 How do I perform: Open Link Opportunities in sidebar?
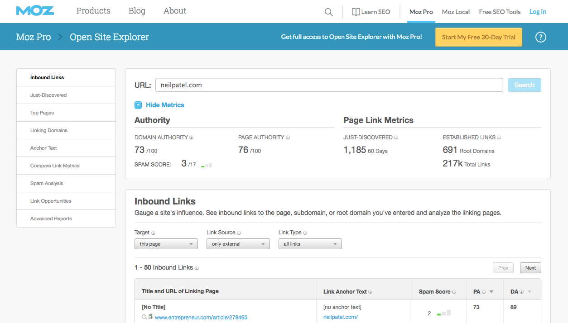[x=66, y=201]
